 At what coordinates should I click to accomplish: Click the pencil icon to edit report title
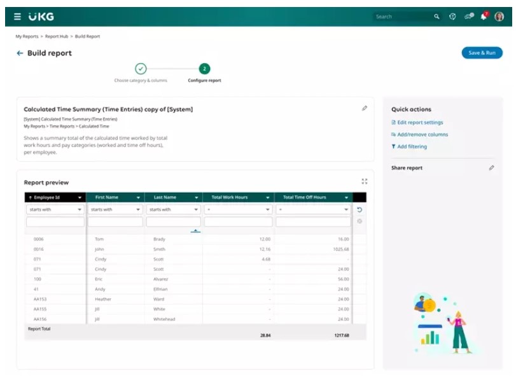click(365, 108)
